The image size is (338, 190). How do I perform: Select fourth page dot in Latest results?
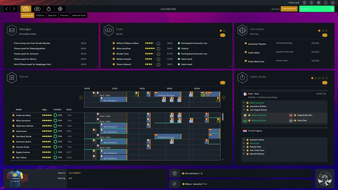[323, 78]
